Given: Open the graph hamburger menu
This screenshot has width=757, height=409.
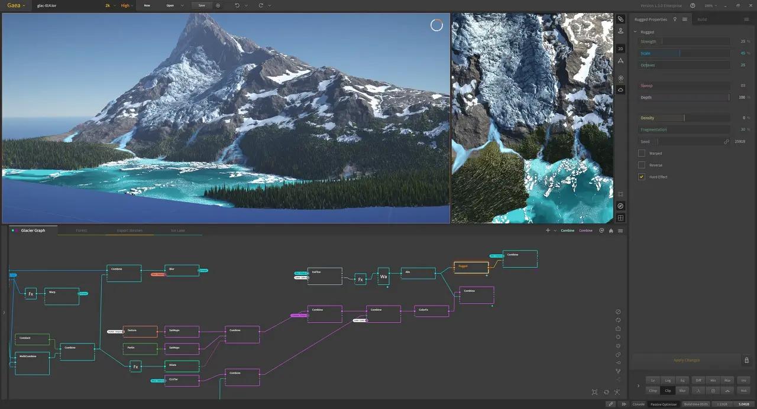Looking at the screenshot, I should [x=620, y=231].
